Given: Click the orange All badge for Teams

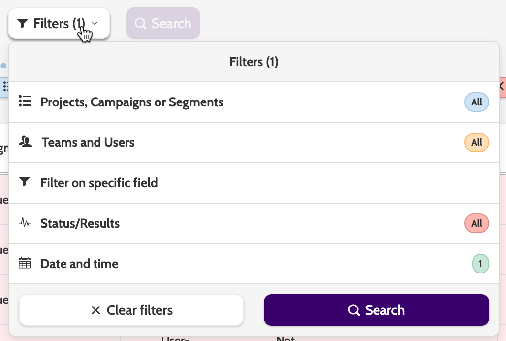Looking at the screenshot, I should tap(476, 142).
